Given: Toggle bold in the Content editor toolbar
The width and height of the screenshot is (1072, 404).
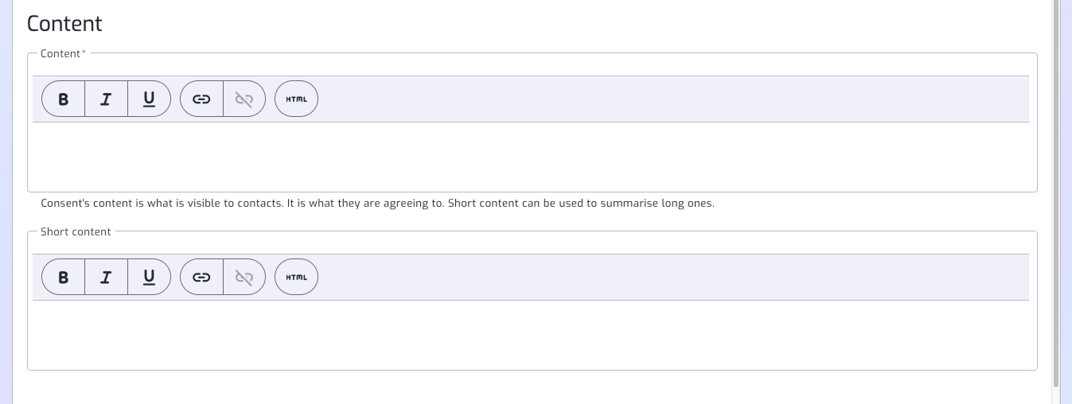Looking at the screenshot, I should point(64,99).
